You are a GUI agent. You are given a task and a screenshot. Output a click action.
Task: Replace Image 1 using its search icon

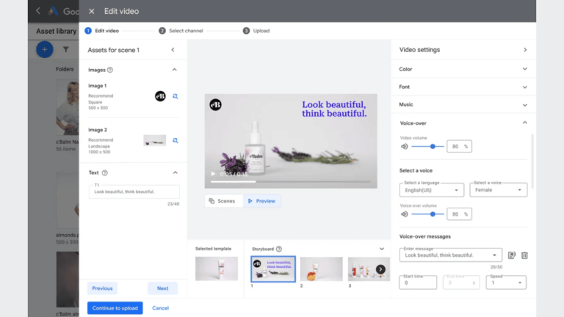tap(176, 96)
